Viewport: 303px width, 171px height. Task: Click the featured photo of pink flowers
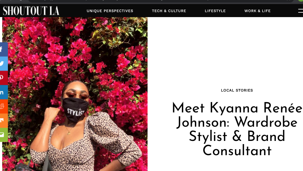[x=75, y=94]
